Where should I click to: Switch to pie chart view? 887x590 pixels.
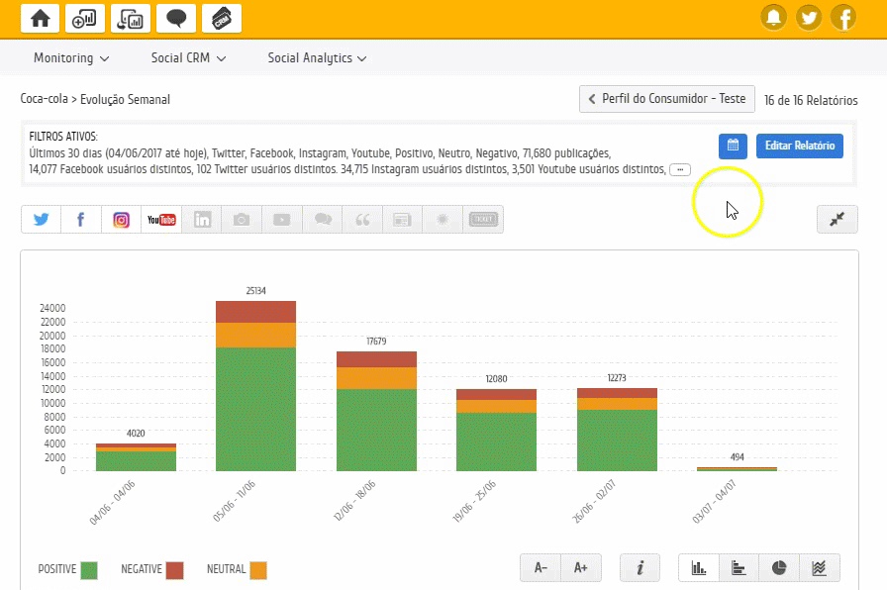pyautogui.click(x=779, y=567)
